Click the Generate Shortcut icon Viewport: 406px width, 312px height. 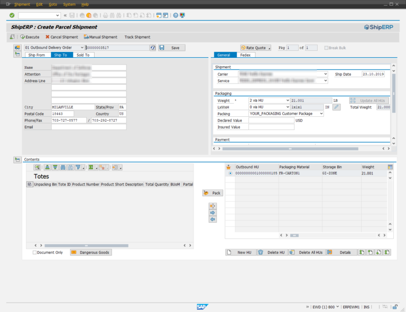[x=165, y=15]
